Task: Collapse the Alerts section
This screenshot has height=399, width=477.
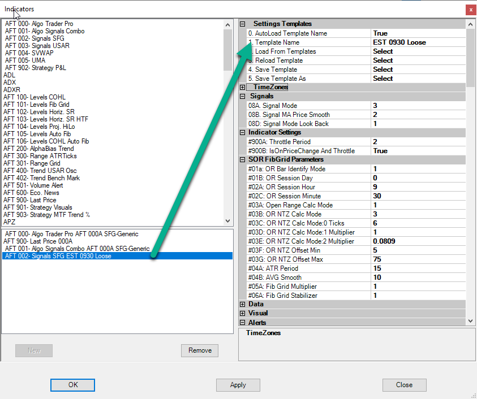Action: click(243, 323)
